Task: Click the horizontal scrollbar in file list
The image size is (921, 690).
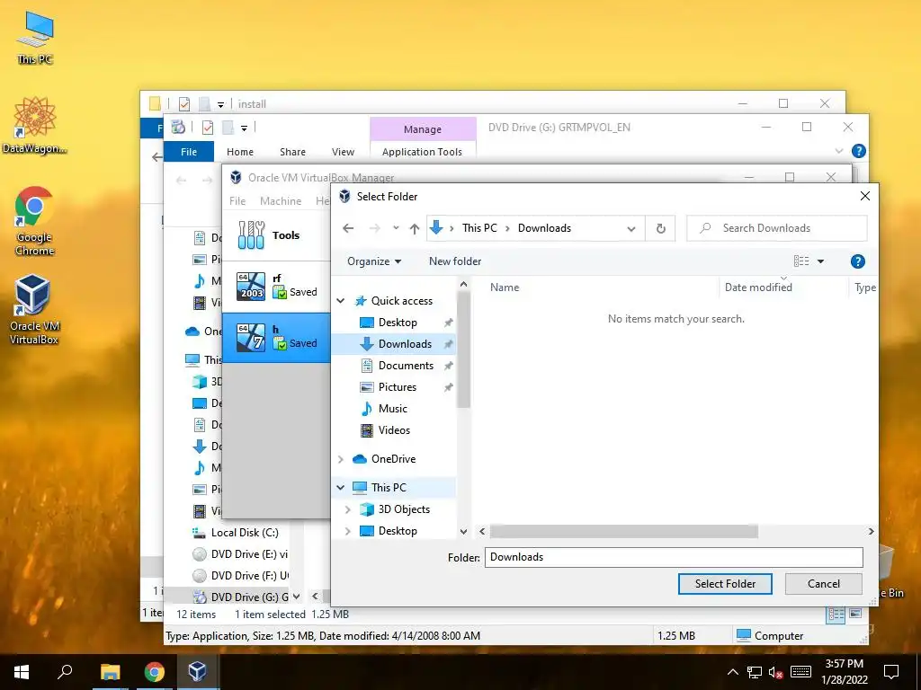Action: click(x=624, y=532)
